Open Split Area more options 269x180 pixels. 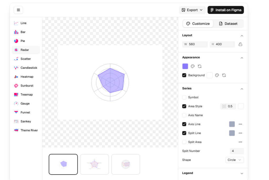point(240,142)
